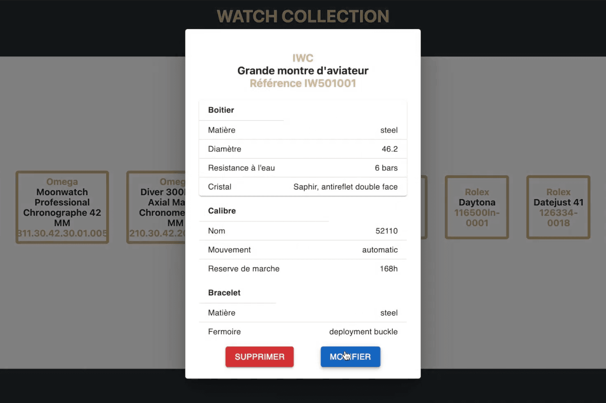The height and width of the screenshot is (403, 606).
Task: Click the Référence IW501001 text
Action: point(303,83)
